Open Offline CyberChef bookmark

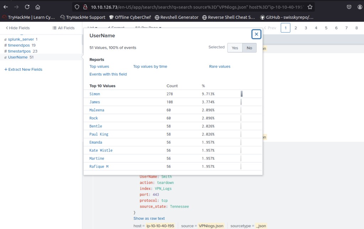130,17
